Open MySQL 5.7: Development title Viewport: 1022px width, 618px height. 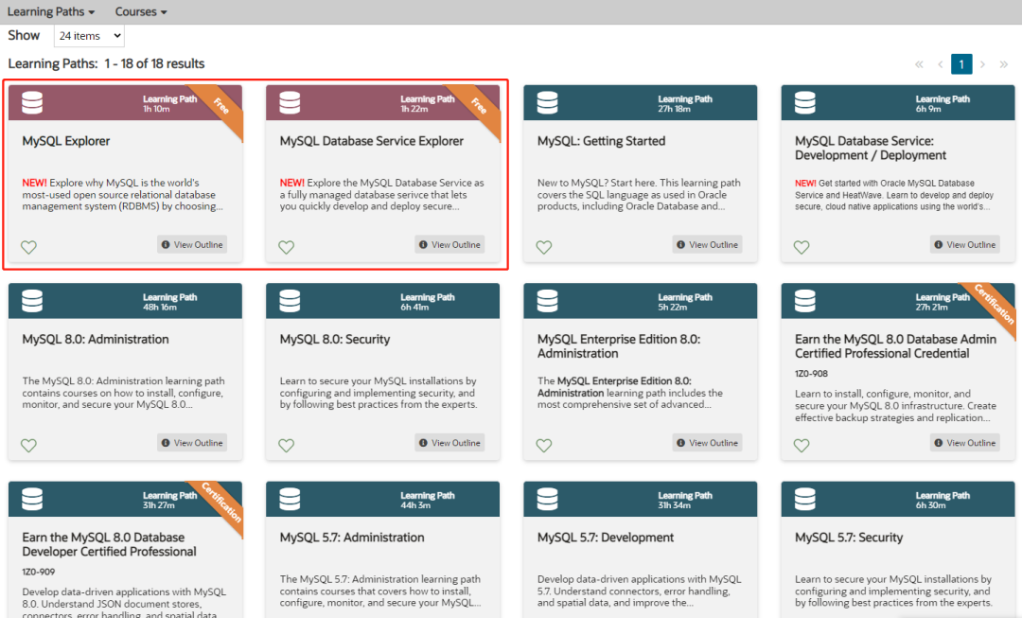[606, 538]
